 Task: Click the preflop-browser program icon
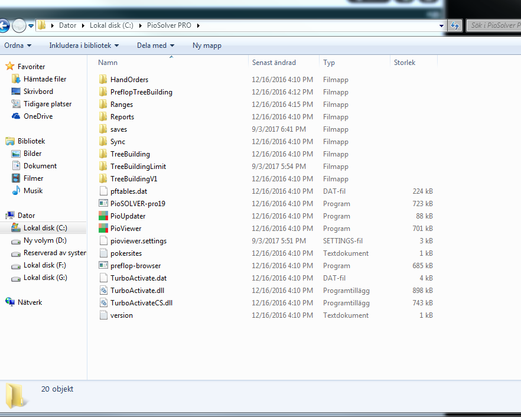[x=103, y=265]
